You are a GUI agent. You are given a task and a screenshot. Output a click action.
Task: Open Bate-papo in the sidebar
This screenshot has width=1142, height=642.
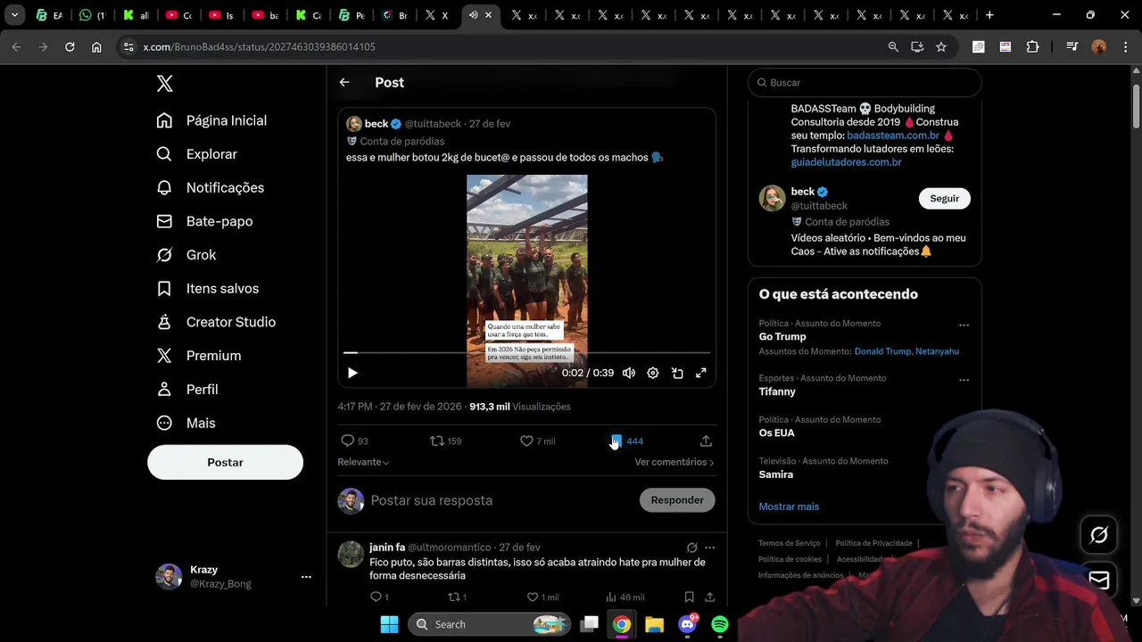(x=204, y=221)
